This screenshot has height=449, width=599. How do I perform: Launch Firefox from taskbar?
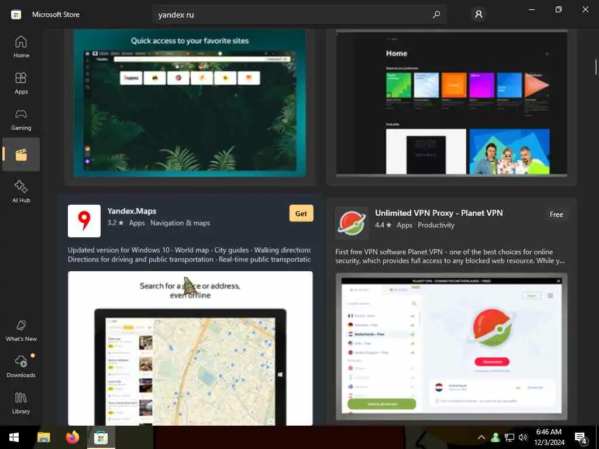(x=72, y=437)
